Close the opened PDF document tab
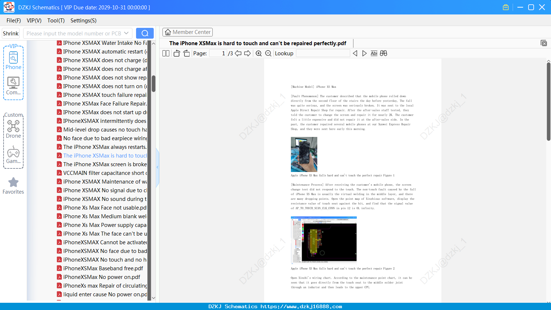 [x=544, y=43]
